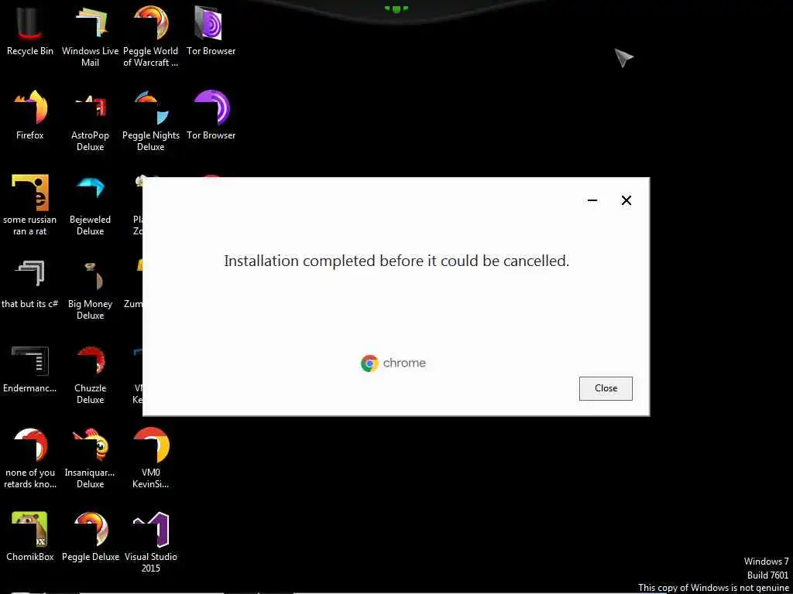Select the Windows Live Mail icon
The width and height of the screenshot is (793, 594).
point(90,36)
